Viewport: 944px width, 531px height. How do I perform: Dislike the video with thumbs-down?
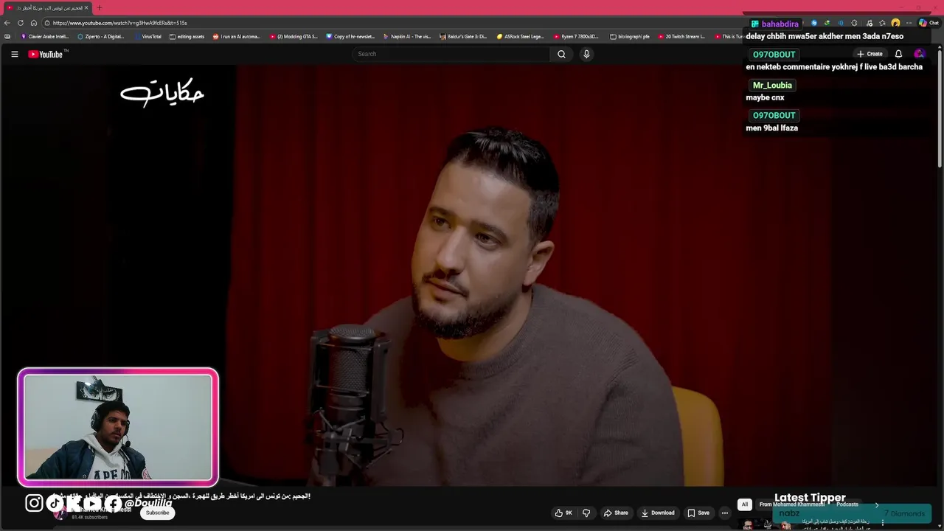pyautogui.click(x=586, y=513)
